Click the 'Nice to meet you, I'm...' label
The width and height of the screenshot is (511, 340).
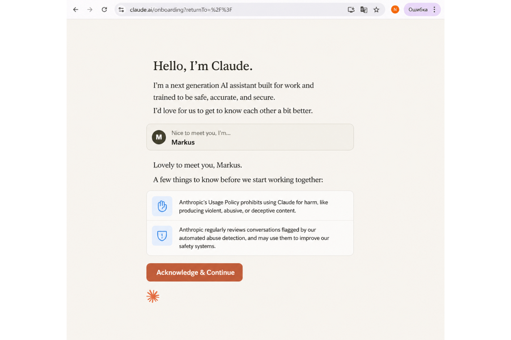201,133
